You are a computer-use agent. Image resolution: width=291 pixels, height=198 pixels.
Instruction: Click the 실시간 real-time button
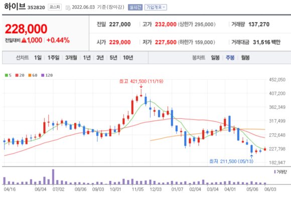tap(135, 7)
